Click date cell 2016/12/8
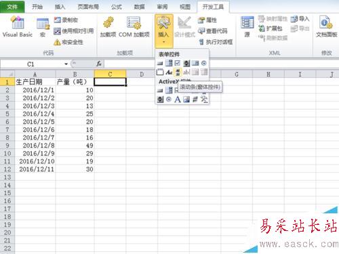The width and height of the screenshot is (339, 254). [x=35, y=146]
